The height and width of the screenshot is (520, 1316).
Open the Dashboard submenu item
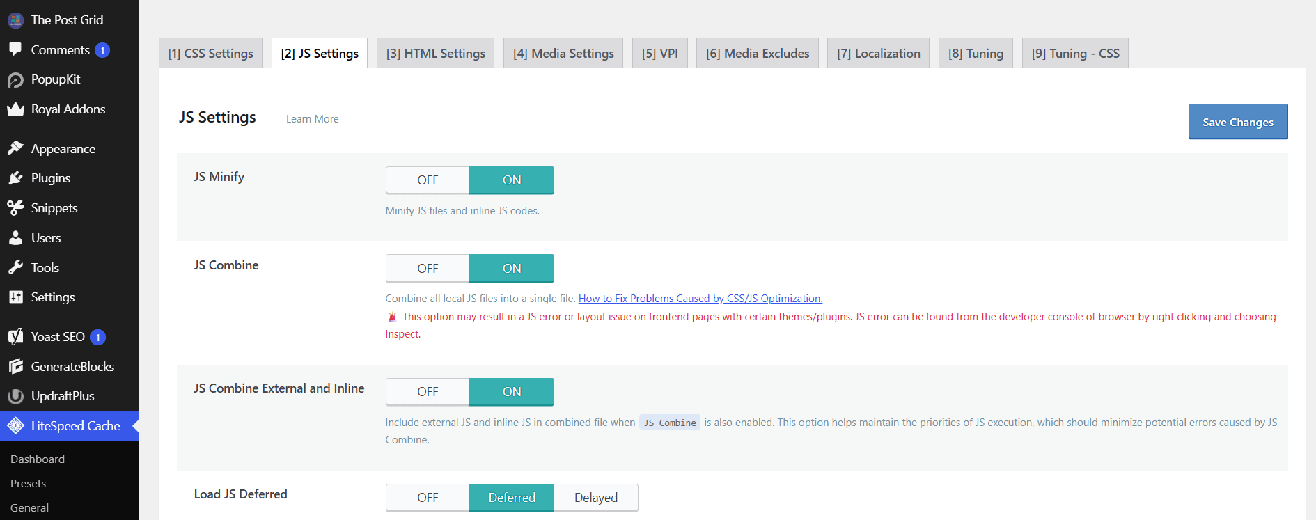[38, 459]
